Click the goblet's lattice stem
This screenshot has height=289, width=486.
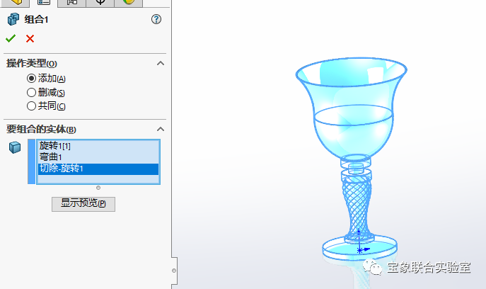tap(357, 208)
